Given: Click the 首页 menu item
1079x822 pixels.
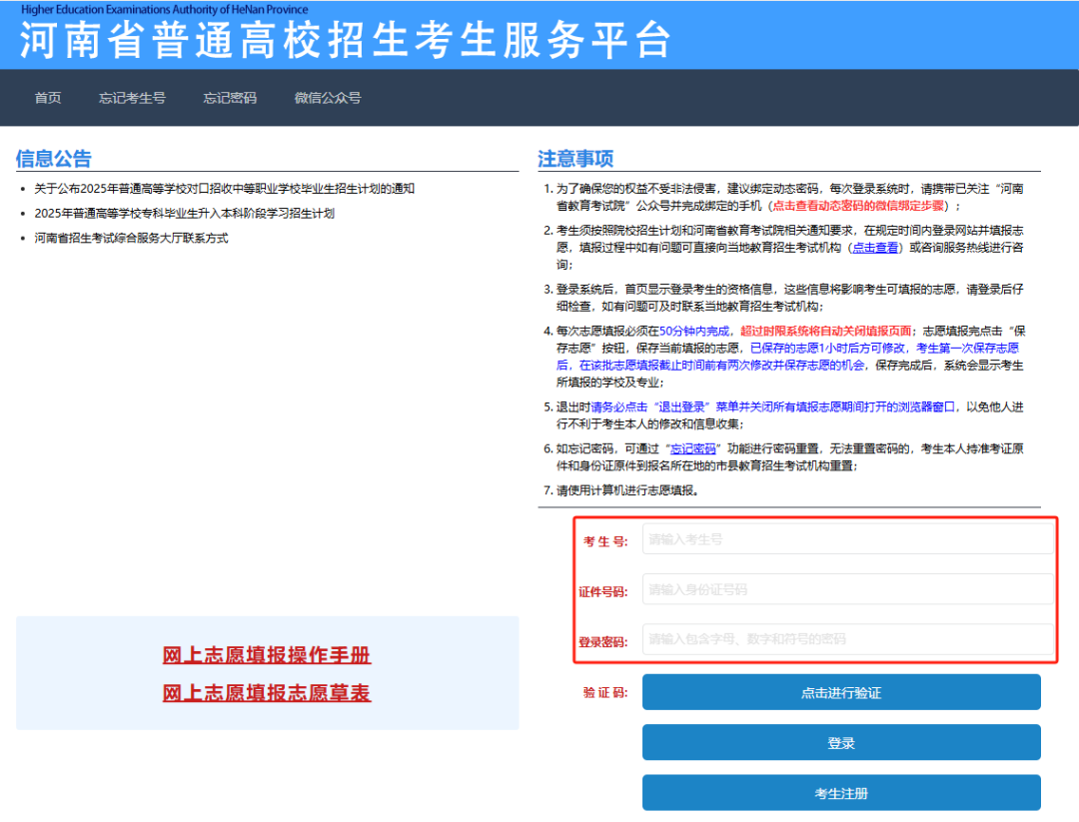Looking at the screenshot, I should 47,97.
